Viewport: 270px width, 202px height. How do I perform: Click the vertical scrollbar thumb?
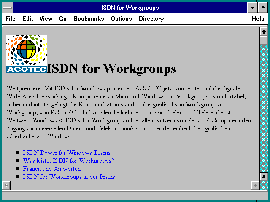click(264, 40)
